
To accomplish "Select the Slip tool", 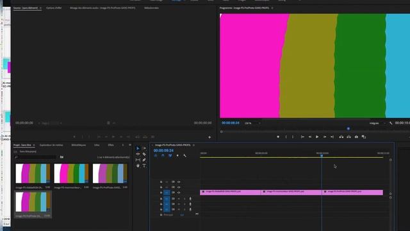I will point(138,160).
